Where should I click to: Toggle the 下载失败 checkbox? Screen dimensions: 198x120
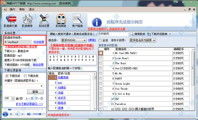tap(25, 76)
